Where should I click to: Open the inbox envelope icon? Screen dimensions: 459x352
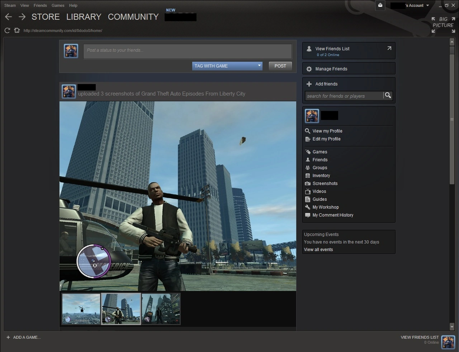380,5
